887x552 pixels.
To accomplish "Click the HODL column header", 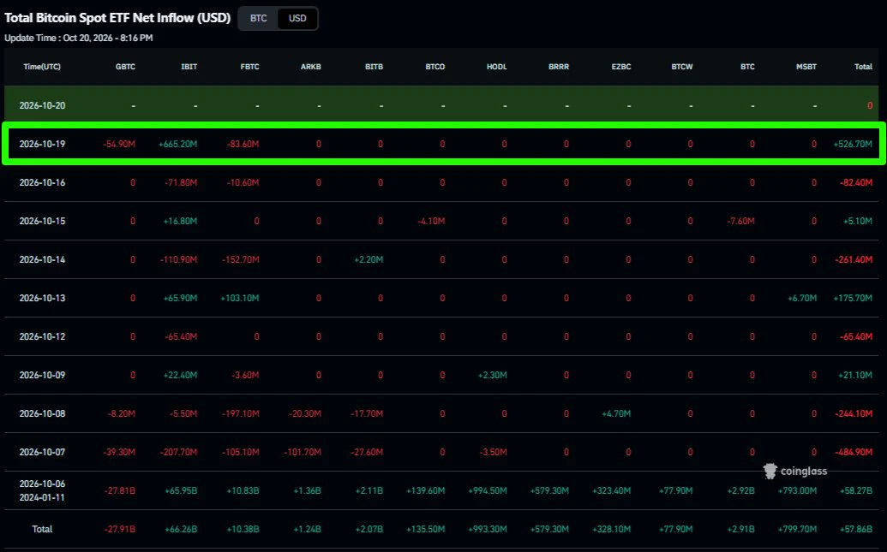I will tap(497, 67).
